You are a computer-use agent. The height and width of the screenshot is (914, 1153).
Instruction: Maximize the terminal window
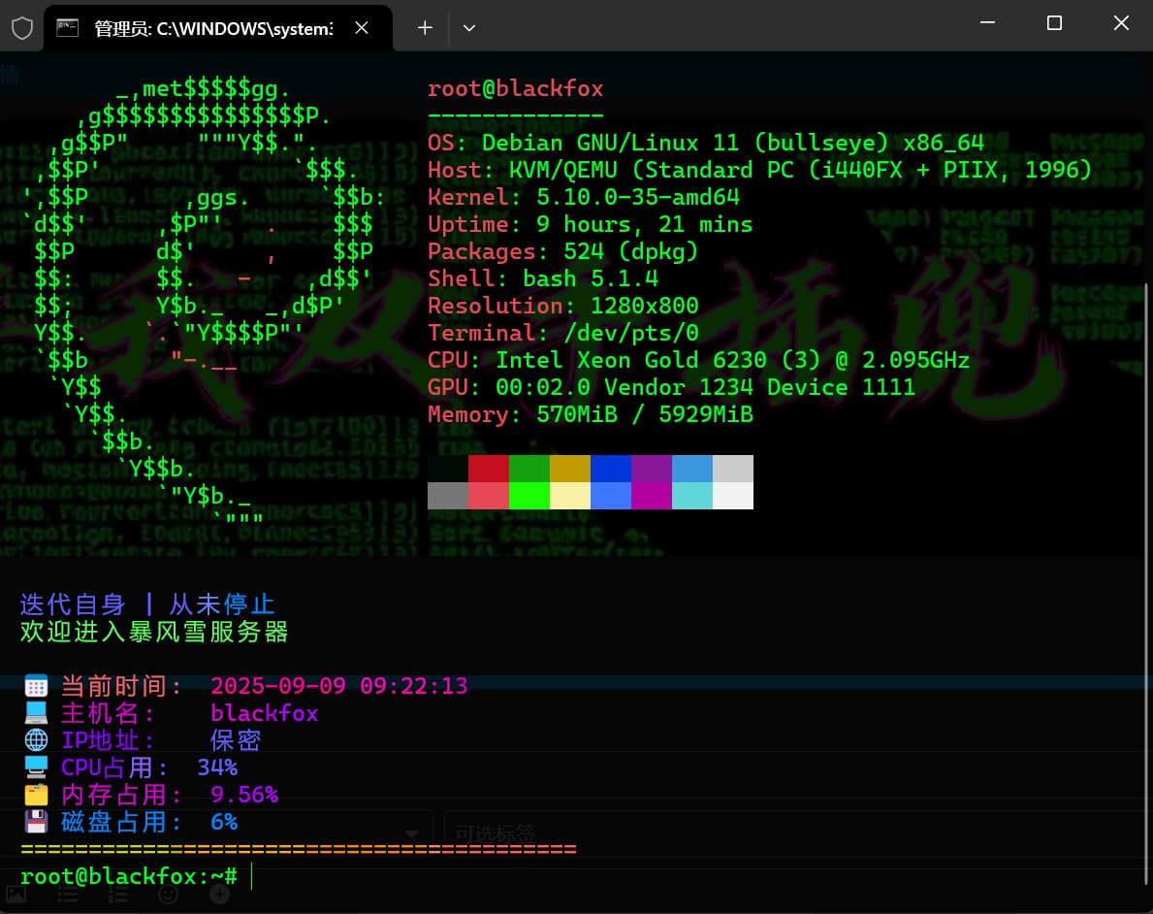tap(1054, 23)
